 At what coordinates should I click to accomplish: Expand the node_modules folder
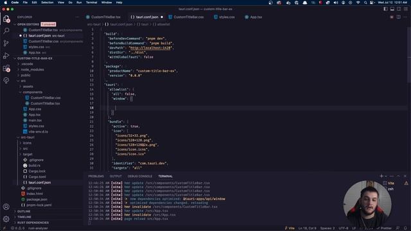(x=32, y=69)
